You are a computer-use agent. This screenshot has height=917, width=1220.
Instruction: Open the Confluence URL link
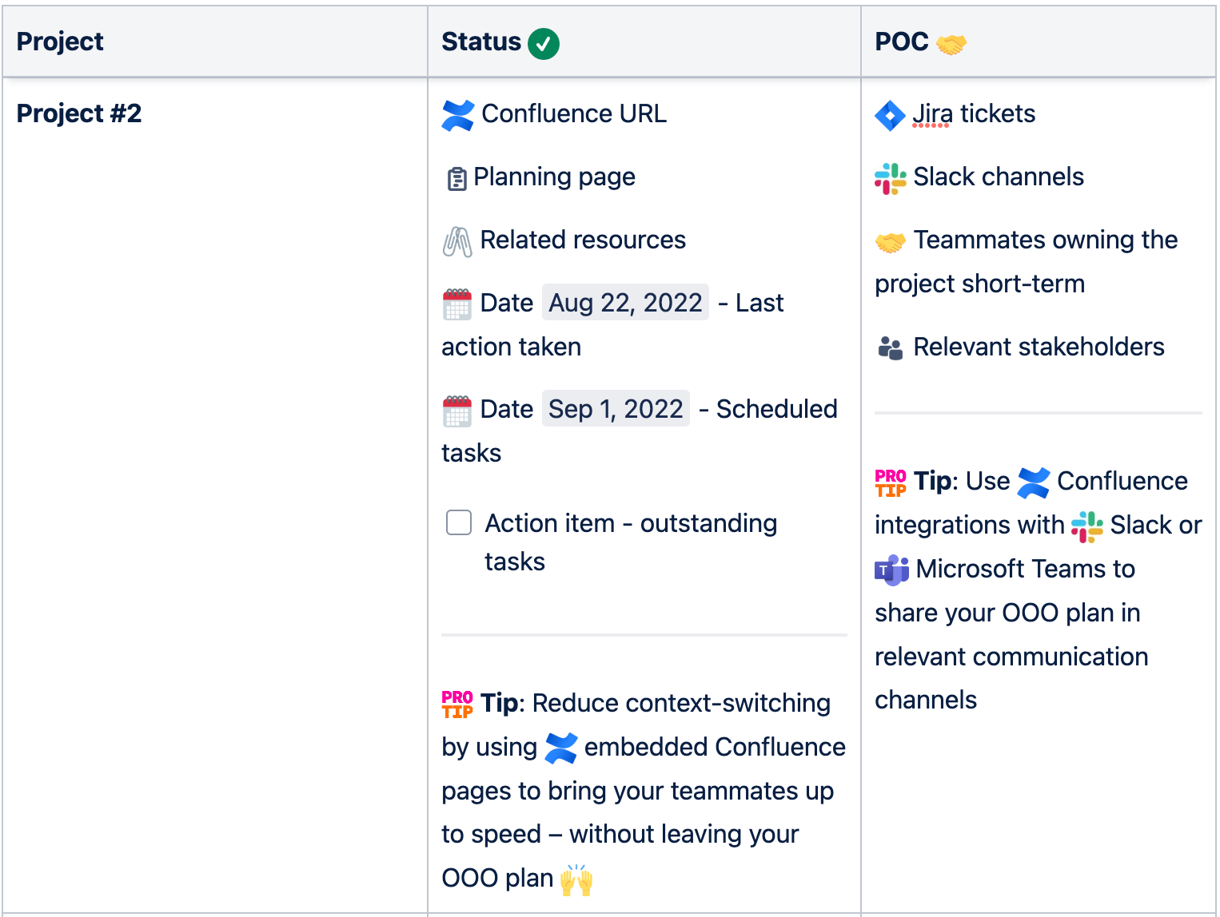coord(574,113)
